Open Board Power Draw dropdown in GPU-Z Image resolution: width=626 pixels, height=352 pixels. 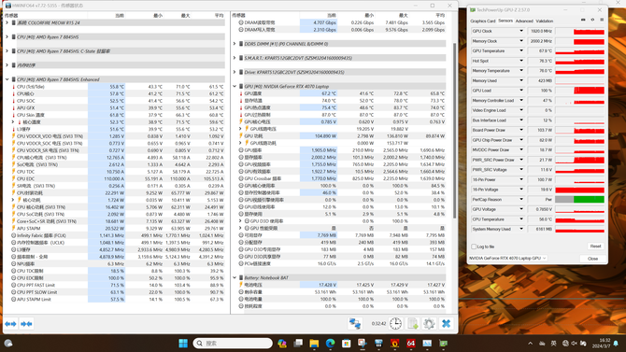(x=521, y=130)
